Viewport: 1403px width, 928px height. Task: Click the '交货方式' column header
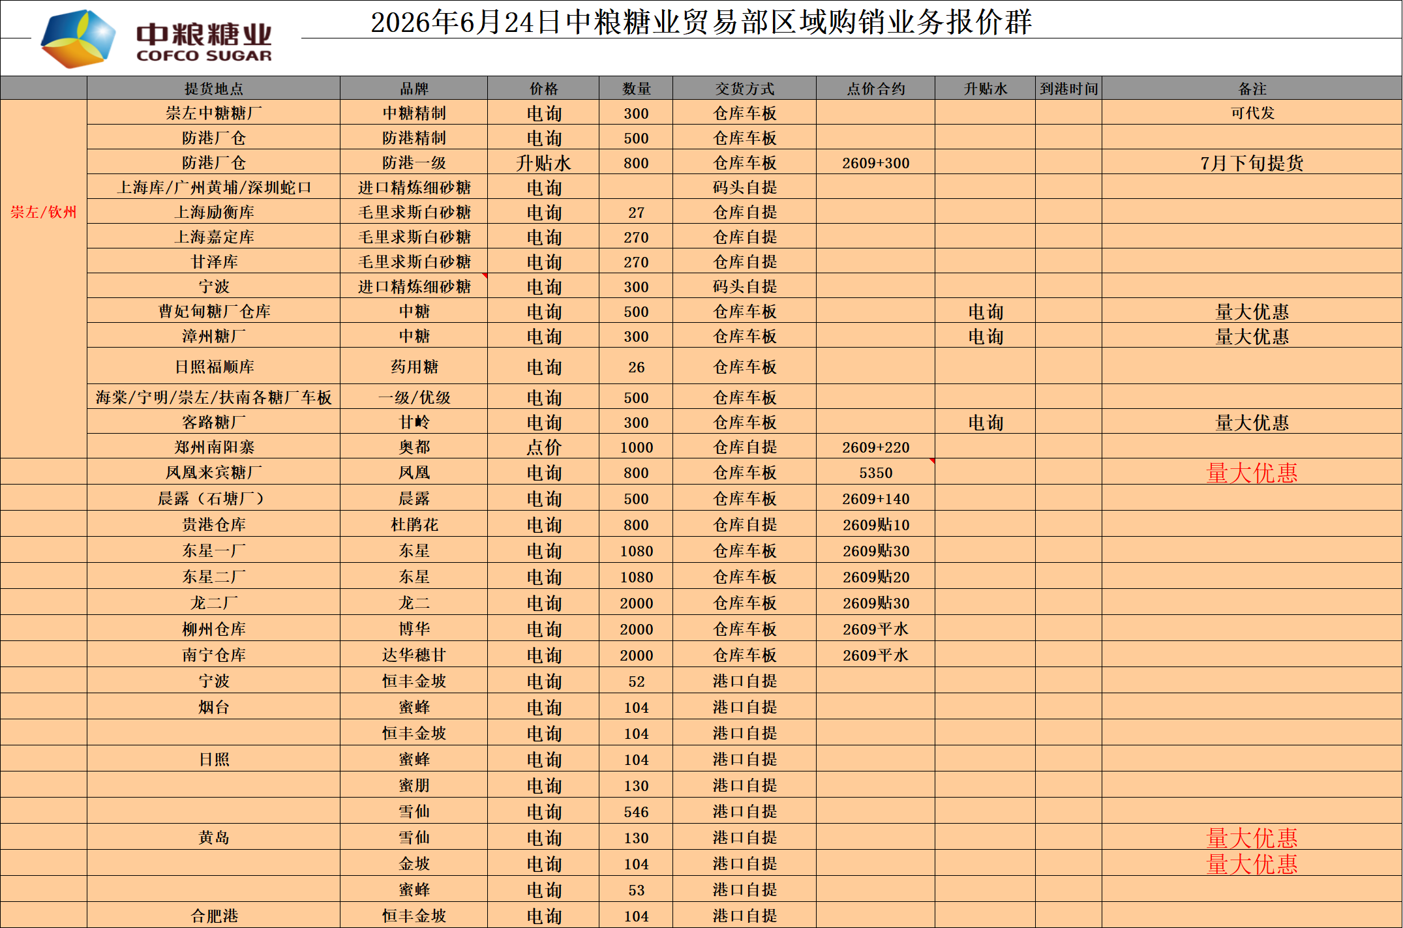[x=745, y=89]
